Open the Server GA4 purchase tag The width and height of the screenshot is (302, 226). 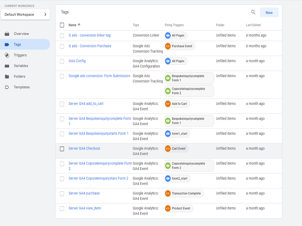pyautogui.click(x=84, y=193)
